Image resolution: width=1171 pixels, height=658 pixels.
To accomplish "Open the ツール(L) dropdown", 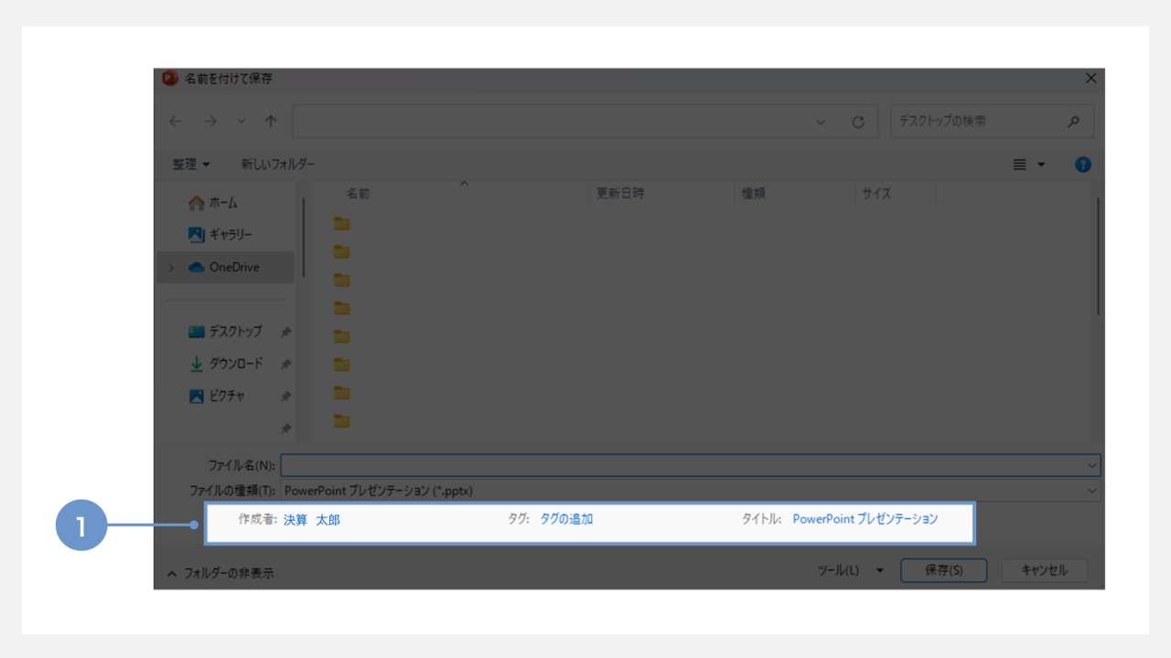I will coord(851,570).
